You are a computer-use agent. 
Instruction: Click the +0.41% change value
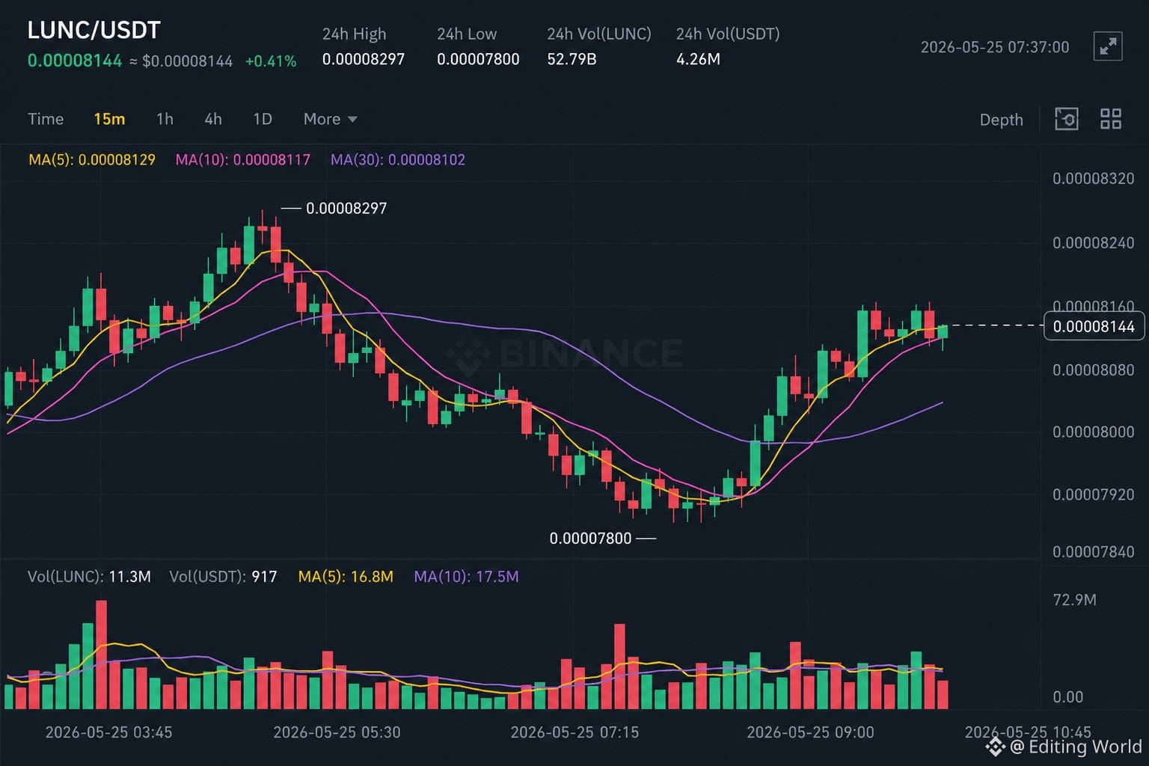click(271, 61)
